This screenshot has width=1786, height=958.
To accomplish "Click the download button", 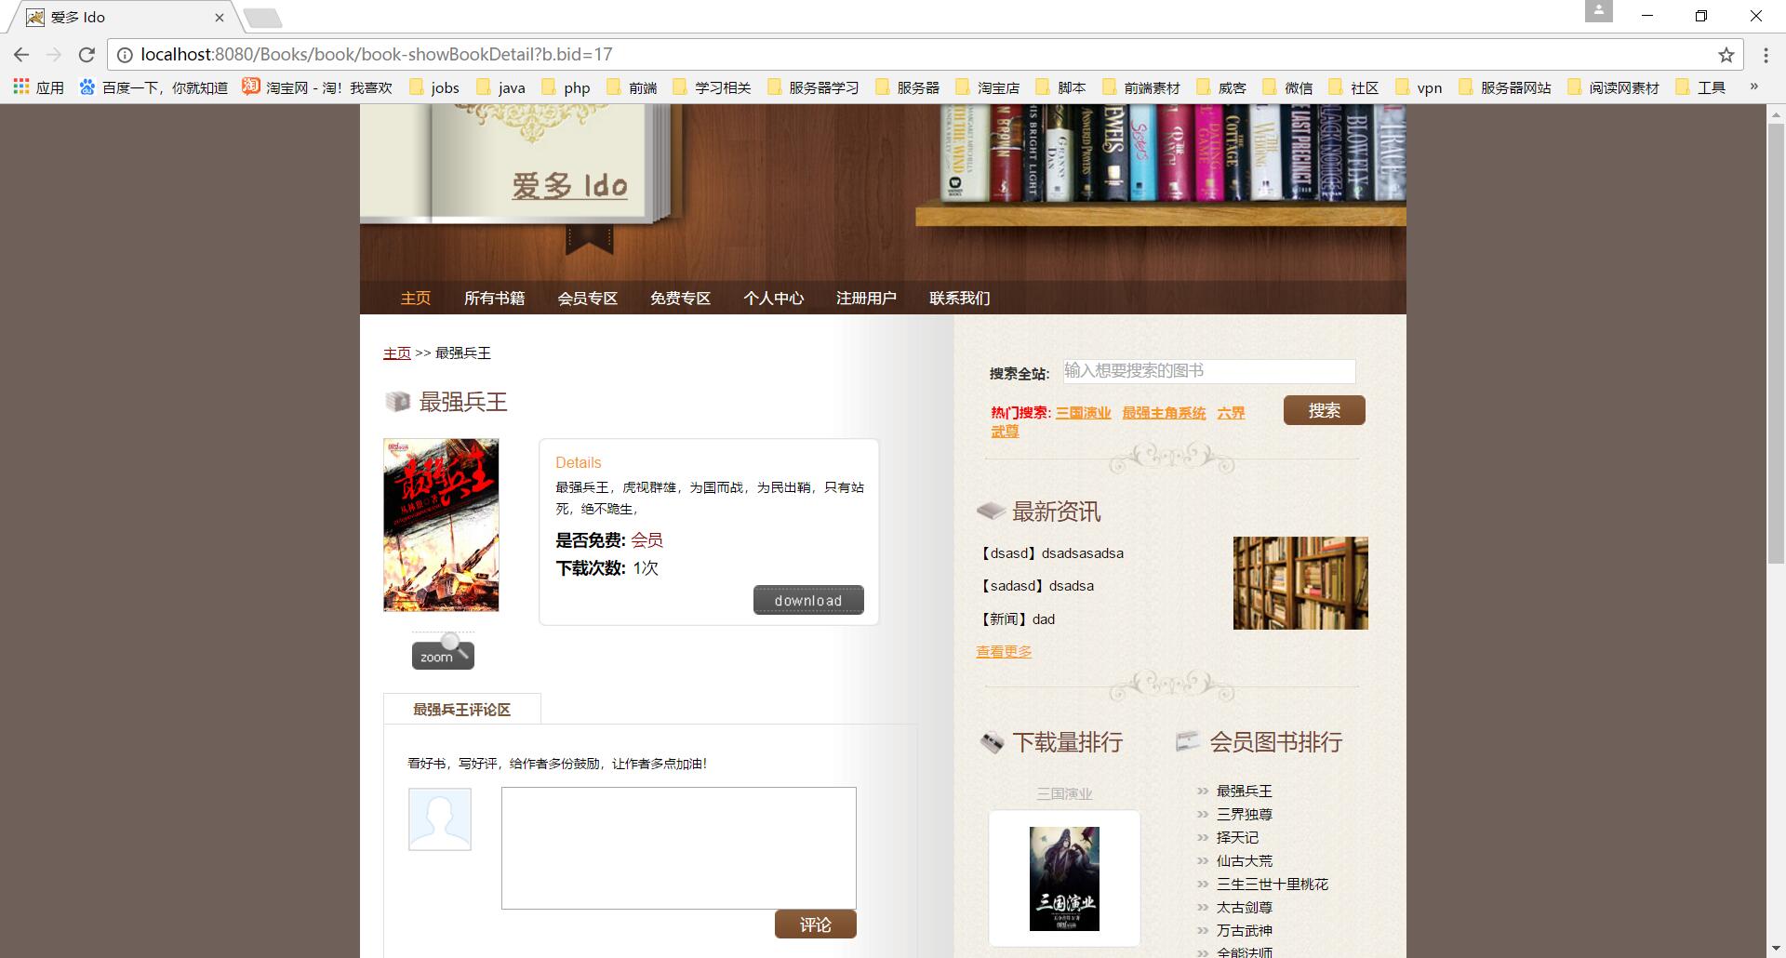I will coord(808,600).
